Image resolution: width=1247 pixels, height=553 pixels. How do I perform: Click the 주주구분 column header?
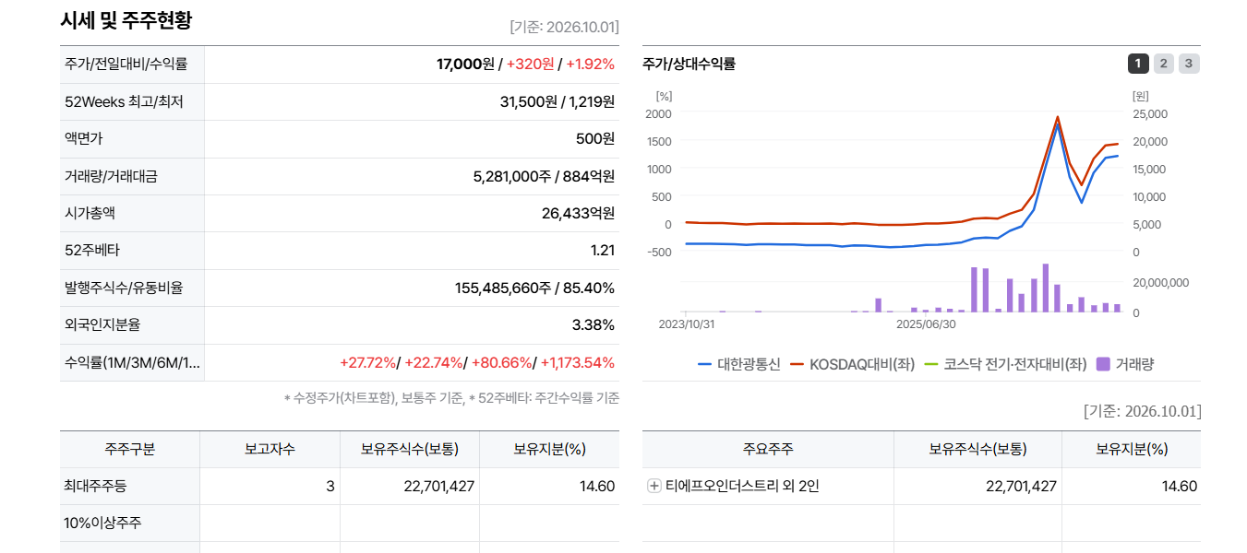[x=130, y=449]
